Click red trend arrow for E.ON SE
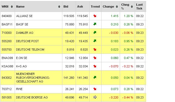This screenshot has height=102, width=175. (x=95, y=58)
